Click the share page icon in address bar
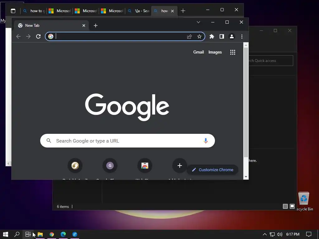Viewport: 319px width, 239px height. click(x=189, y=36)
